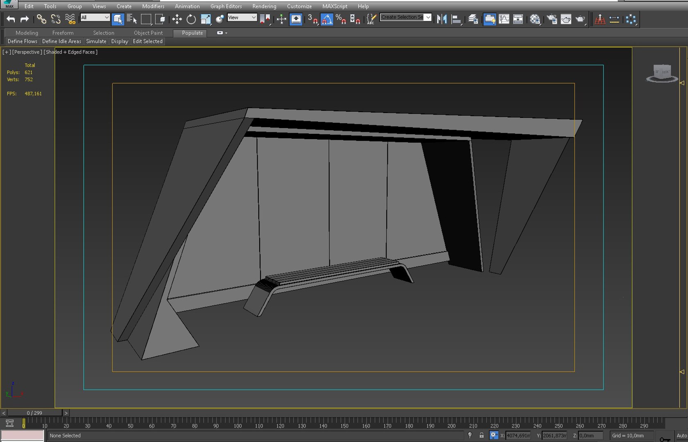Select the Select and Move tool
Image resolution: width=688 pixels, height=442 pixels.
coord(177,19)
